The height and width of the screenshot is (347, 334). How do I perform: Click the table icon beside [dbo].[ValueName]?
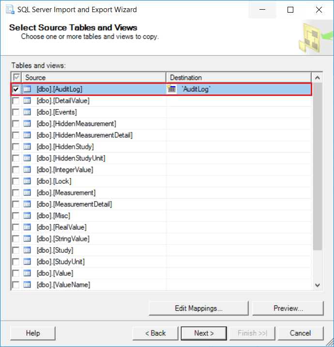27,285
